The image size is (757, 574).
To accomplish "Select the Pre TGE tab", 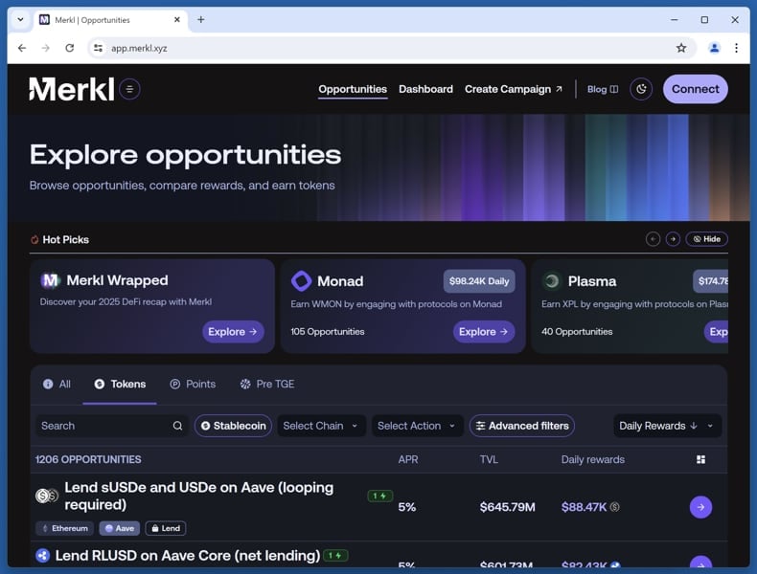I will [267, 385].
